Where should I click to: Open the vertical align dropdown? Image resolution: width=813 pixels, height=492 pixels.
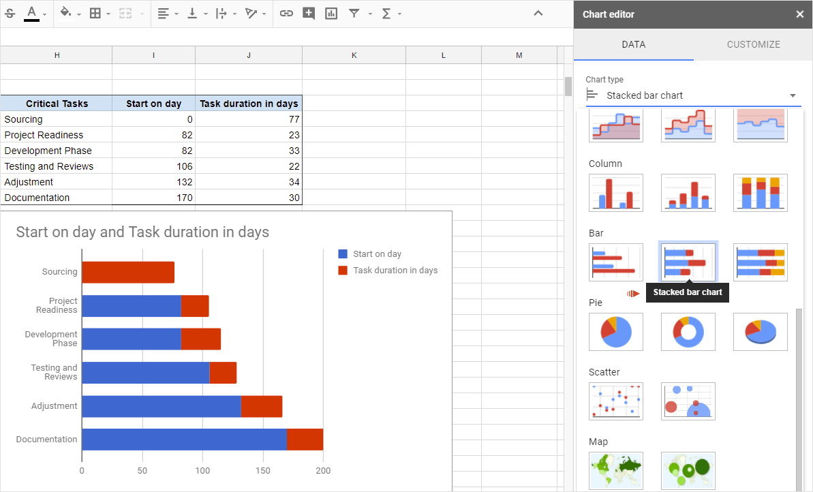197,13
